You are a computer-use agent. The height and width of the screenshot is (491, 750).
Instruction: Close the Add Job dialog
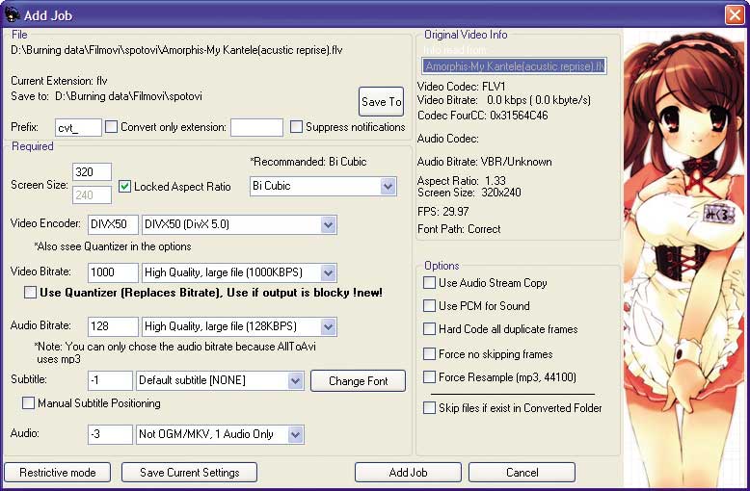(x=735, y=14)
